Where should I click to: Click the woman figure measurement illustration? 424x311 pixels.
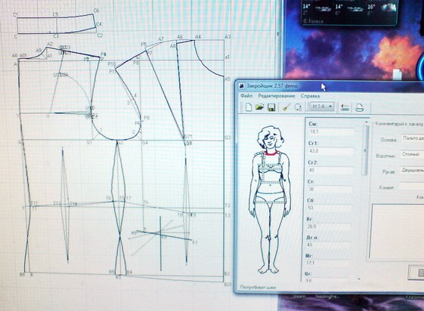[270, 200]
